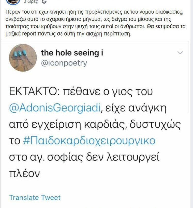Click the public globe privacy icon
Viewport: 193px width, 208px height.
[x=44, y=2]
